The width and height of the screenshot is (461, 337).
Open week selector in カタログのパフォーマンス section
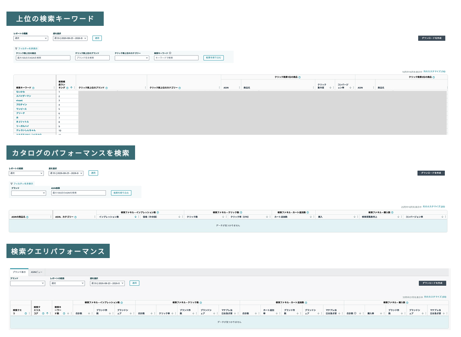click(x=66, y=174)
